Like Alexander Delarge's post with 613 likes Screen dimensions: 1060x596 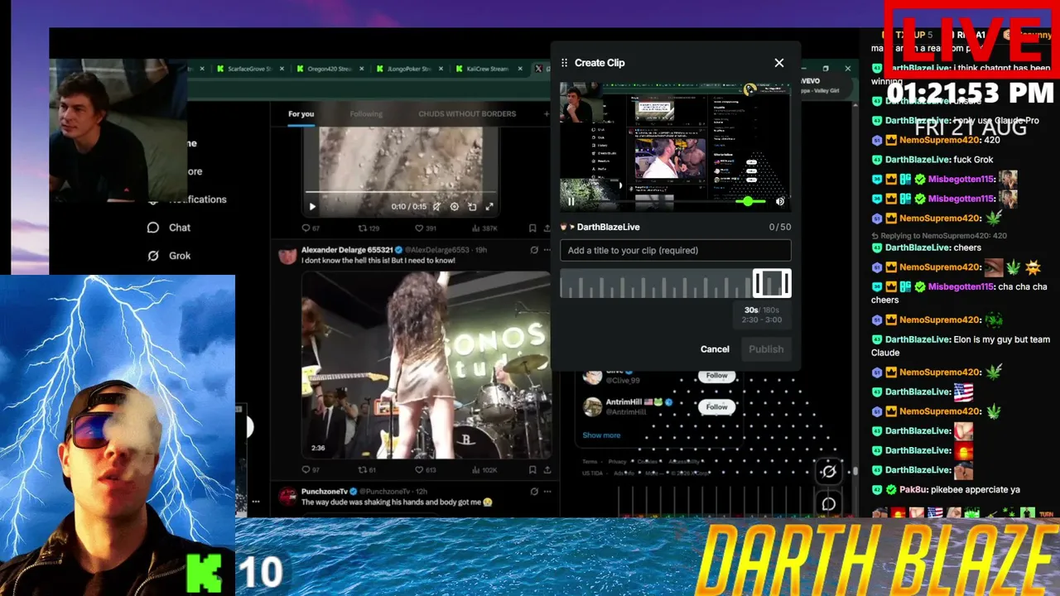click(x=426, y=470)
